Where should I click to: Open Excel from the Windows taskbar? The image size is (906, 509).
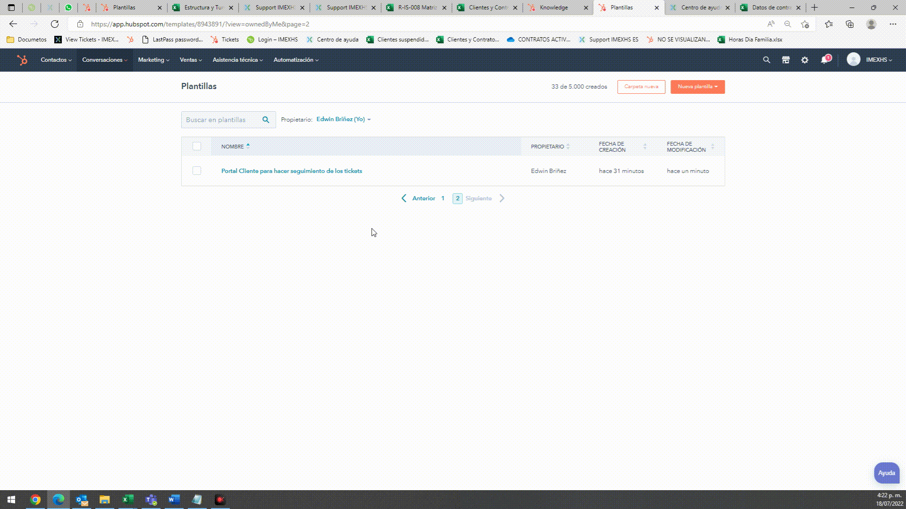pyautogui.click(x=127, y=500)
